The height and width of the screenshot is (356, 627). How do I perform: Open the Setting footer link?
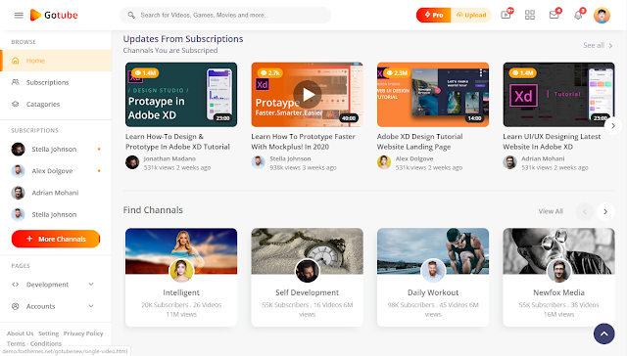pos(48,334)
